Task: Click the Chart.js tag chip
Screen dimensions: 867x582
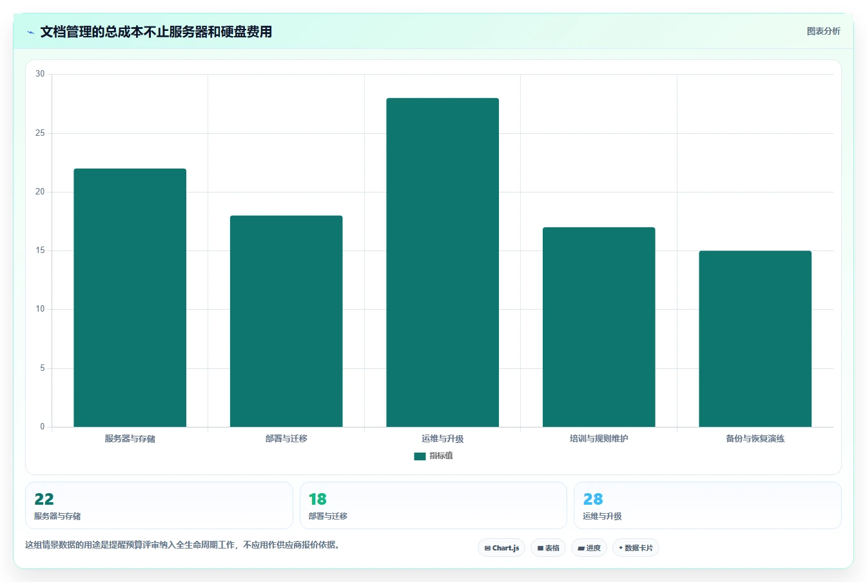Action: (502, 548)
